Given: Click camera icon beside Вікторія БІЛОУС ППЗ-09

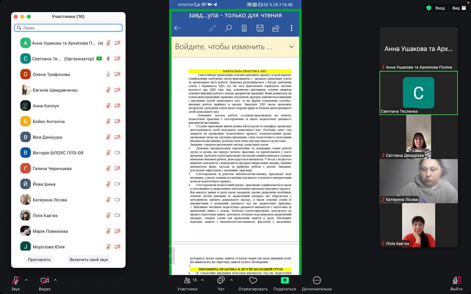Looking at the screenshot, I should [117, 153].
